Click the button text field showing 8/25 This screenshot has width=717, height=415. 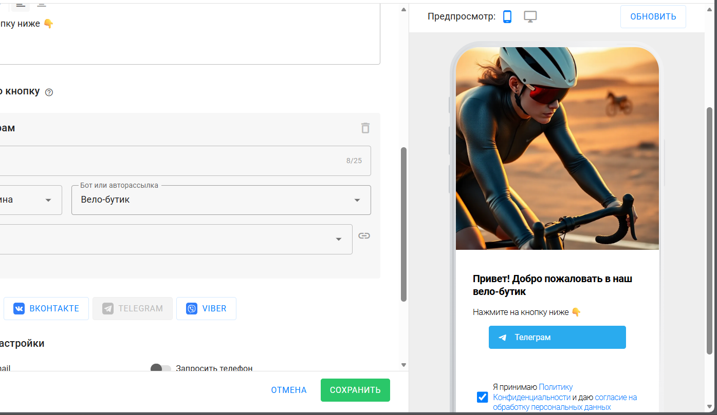pyautogui.click(x=185, y=161)
